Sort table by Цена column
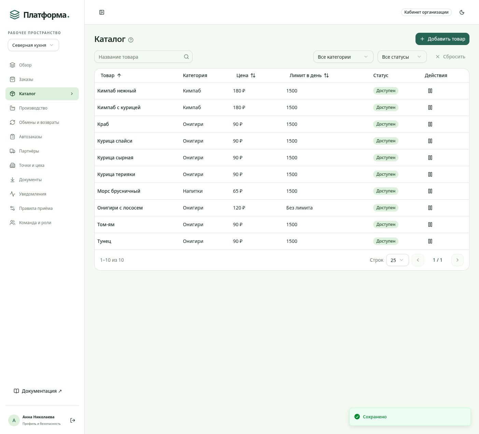The image size is (479, 434). (x=246, y=75)
